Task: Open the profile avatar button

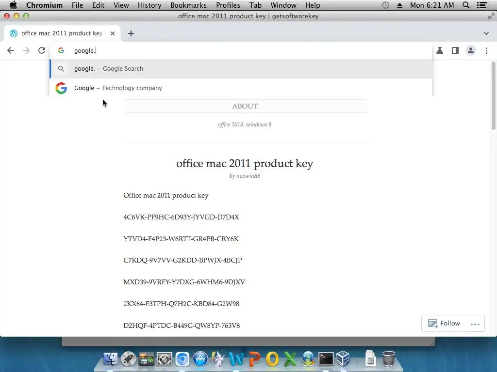Action: (x=471, y=50)
